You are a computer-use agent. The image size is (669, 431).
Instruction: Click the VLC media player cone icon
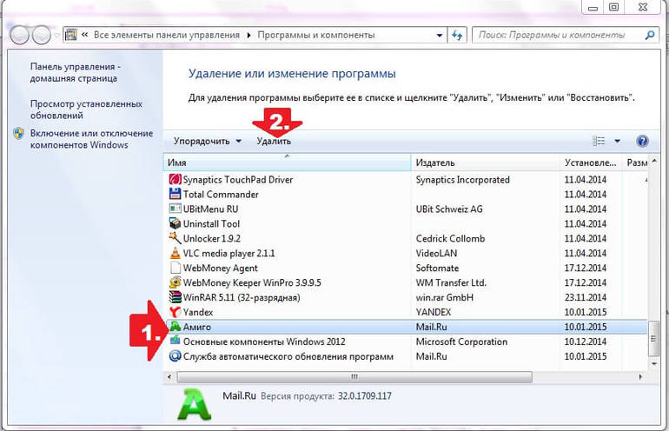coord(175,253)
